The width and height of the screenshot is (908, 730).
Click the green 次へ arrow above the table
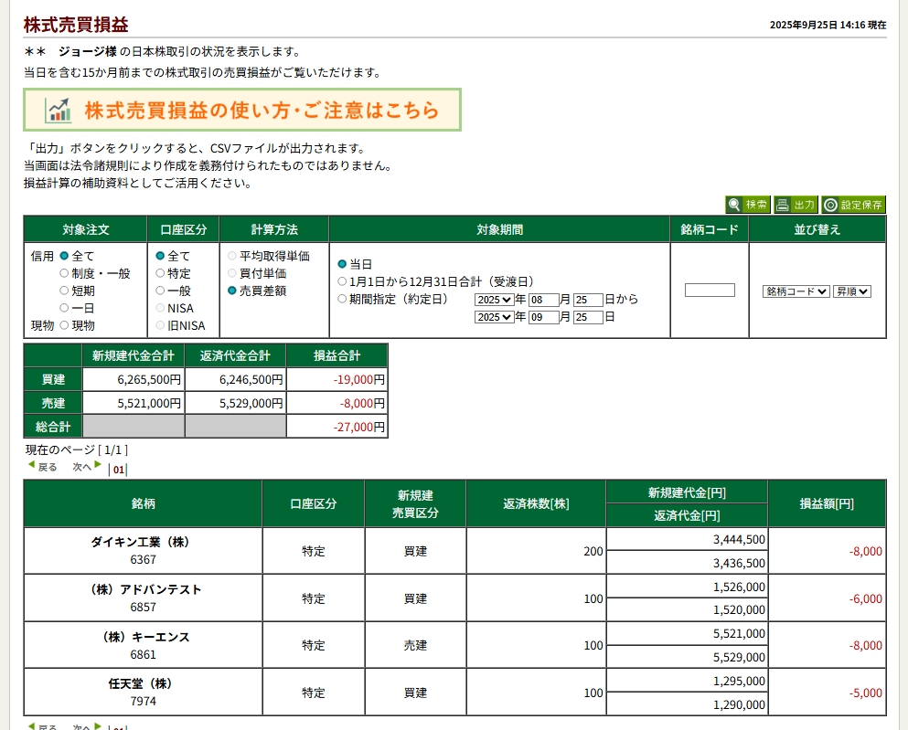point(98,466)
